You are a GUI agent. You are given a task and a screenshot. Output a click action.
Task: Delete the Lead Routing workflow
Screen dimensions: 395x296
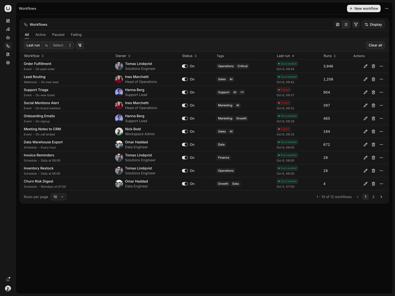pyautogui.click(x=373, y=79)
